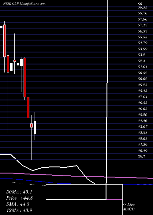Click the Price : 44.8 reading

19,198
